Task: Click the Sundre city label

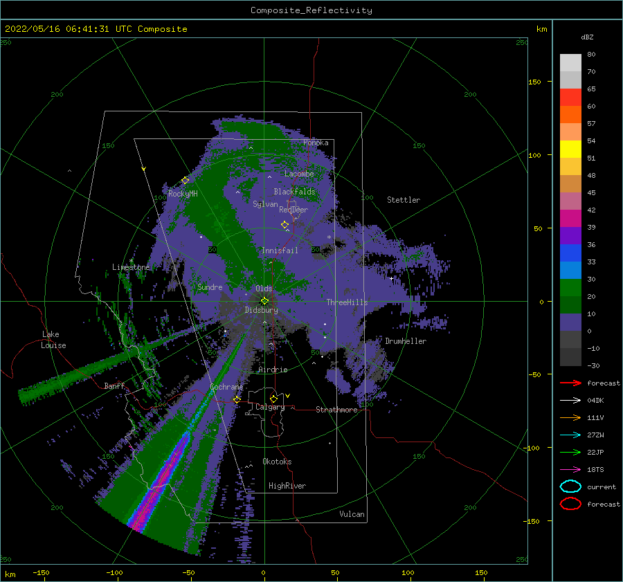Action: [x=210, y=287]
